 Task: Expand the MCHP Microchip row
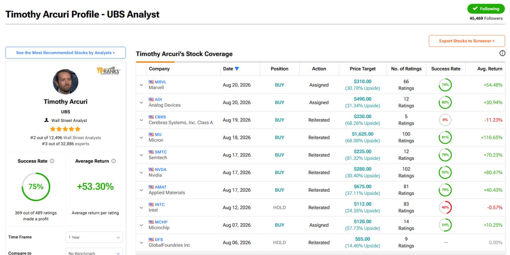(141, 225)
